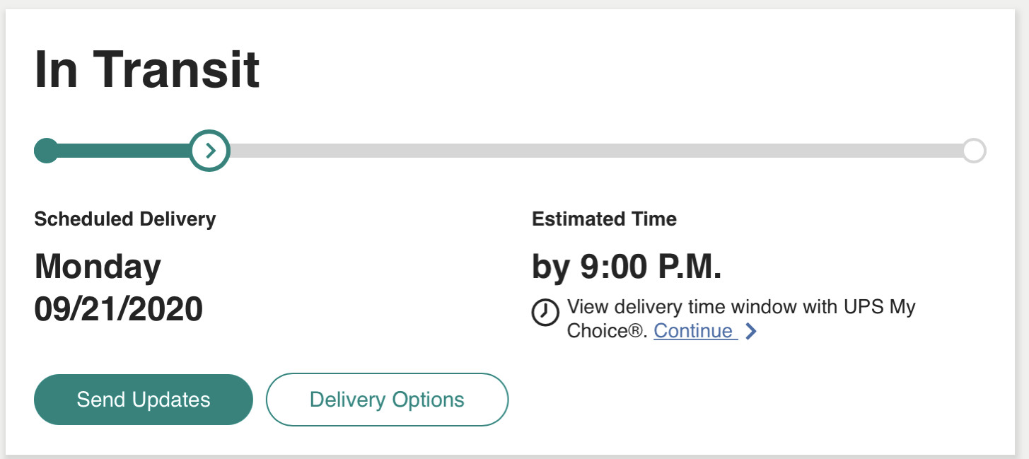The image size is (1029, 459).
Task: Open the Continue link for UPS My Choice
Action: pos(695,331)
